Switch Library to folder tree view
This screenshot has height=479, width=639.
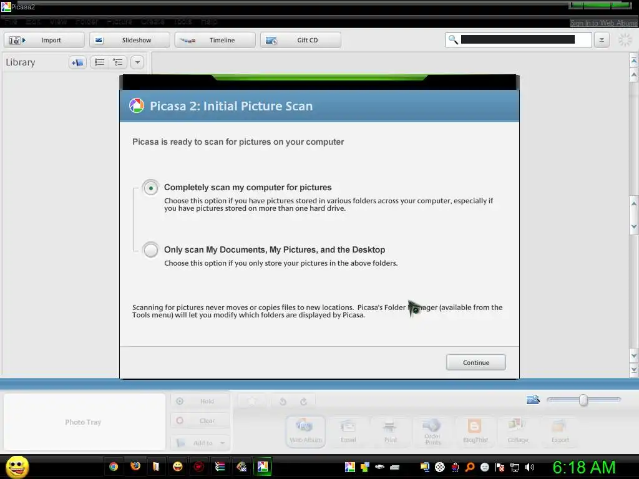[x=118, y=62]
